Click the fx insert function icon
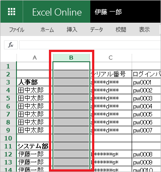This screenshot has width=161, height=172. (11, 45)
